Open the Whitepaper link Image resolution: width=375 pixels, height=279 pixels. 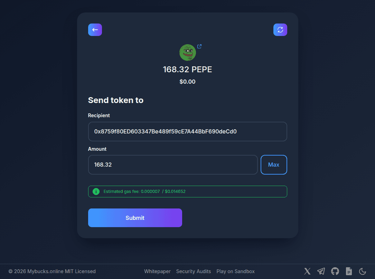(157, 271)
